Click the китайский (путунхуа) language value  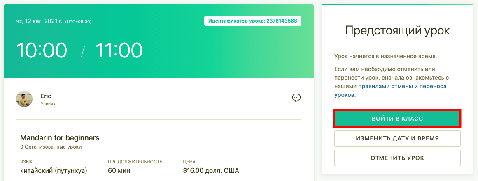point(54,171)
